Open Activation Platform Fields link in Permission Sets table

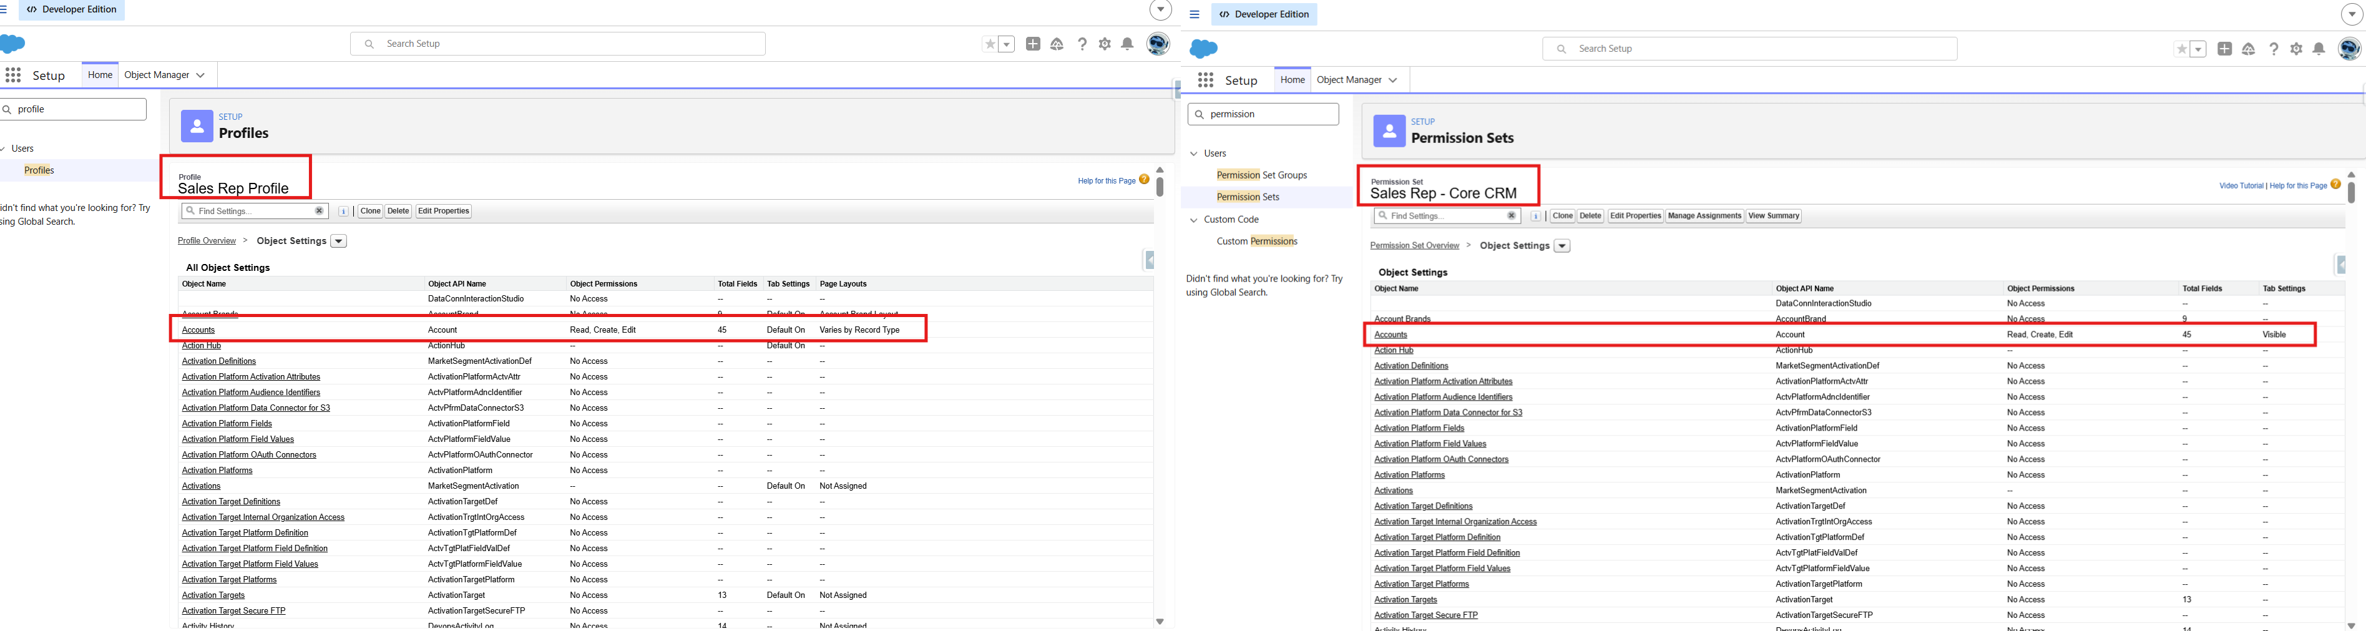(1419, 428)
